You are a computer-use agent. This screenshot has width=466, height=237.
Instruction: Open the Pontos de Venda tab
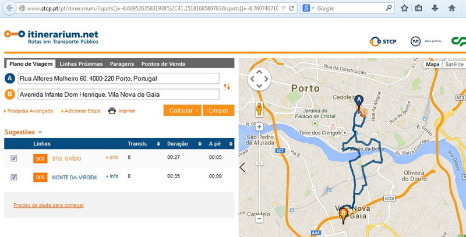(x=164, y=63)
